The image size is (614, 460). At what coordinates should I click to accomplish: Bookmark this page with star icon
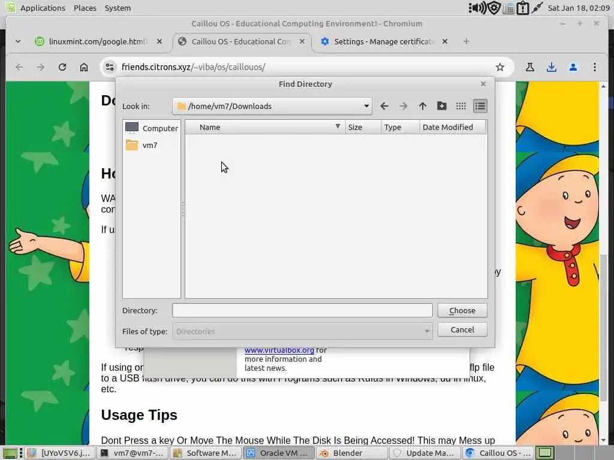499,67
